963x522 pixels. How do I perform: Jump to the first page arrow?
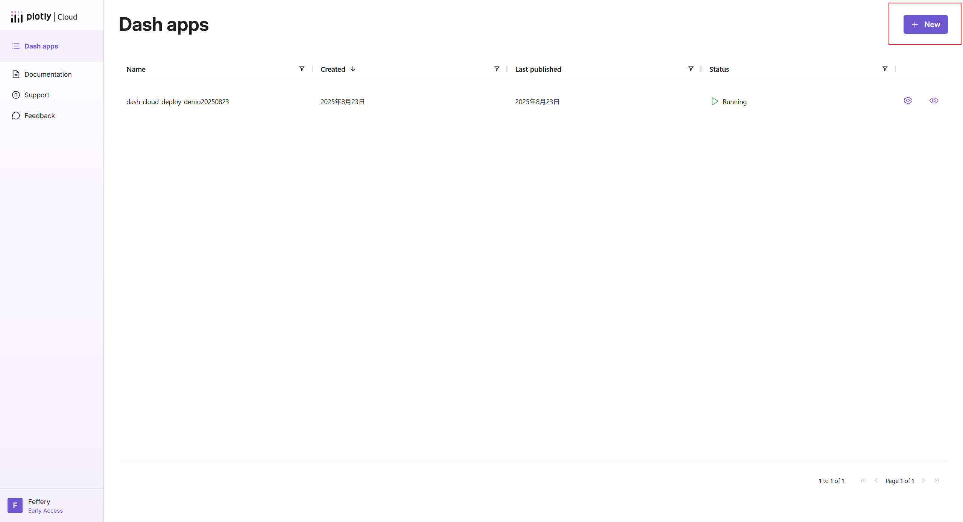[x=863, y=480]
